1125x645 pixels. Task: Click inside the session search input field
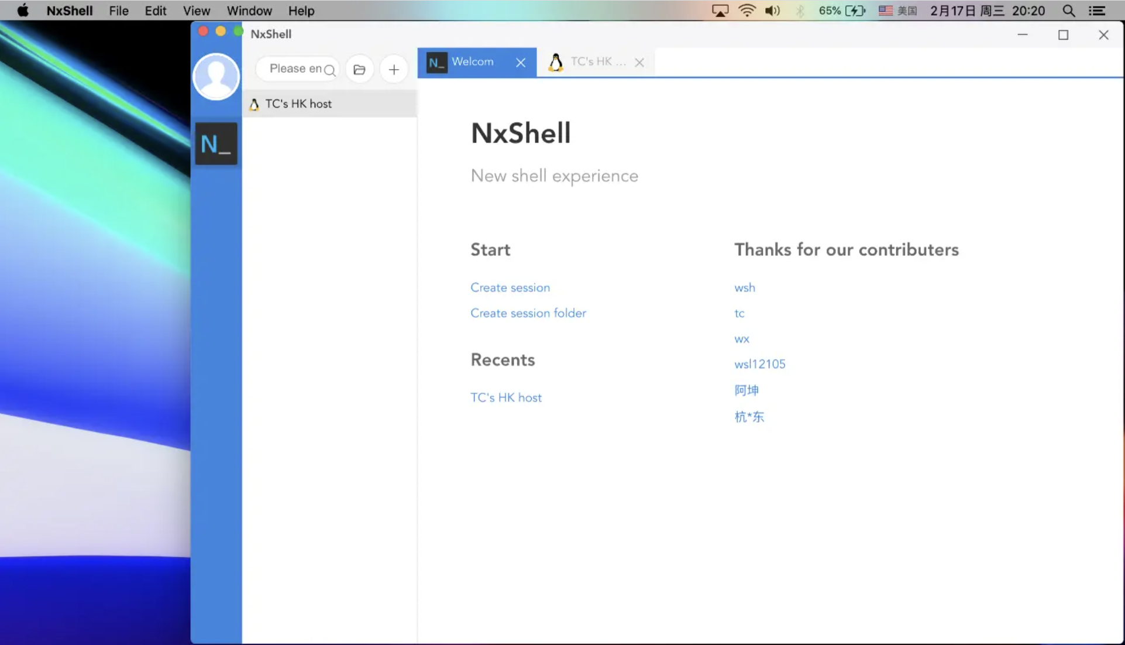293,68
